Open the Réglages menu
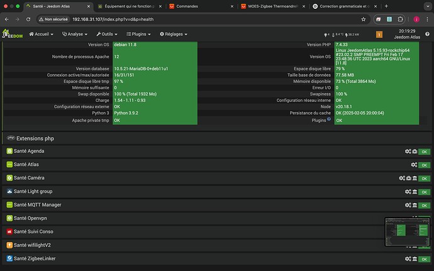This screenshot has height=271, width=434. [174, 34]
